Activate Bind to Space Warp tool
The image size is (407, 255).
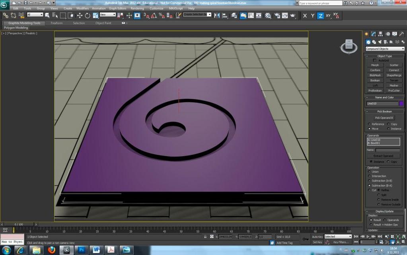point(21,16)
